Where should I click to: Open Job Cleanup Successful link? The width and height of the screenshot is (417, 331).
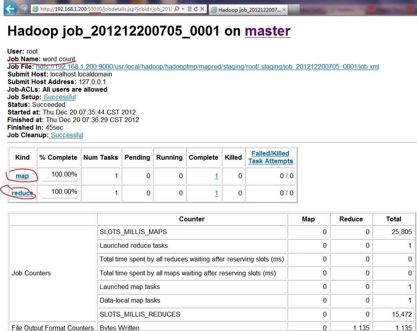66,135
